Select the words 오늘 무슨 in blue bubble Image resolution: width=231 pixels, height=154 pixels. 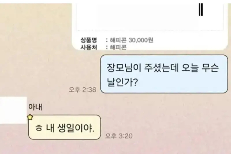coord(200,68)
